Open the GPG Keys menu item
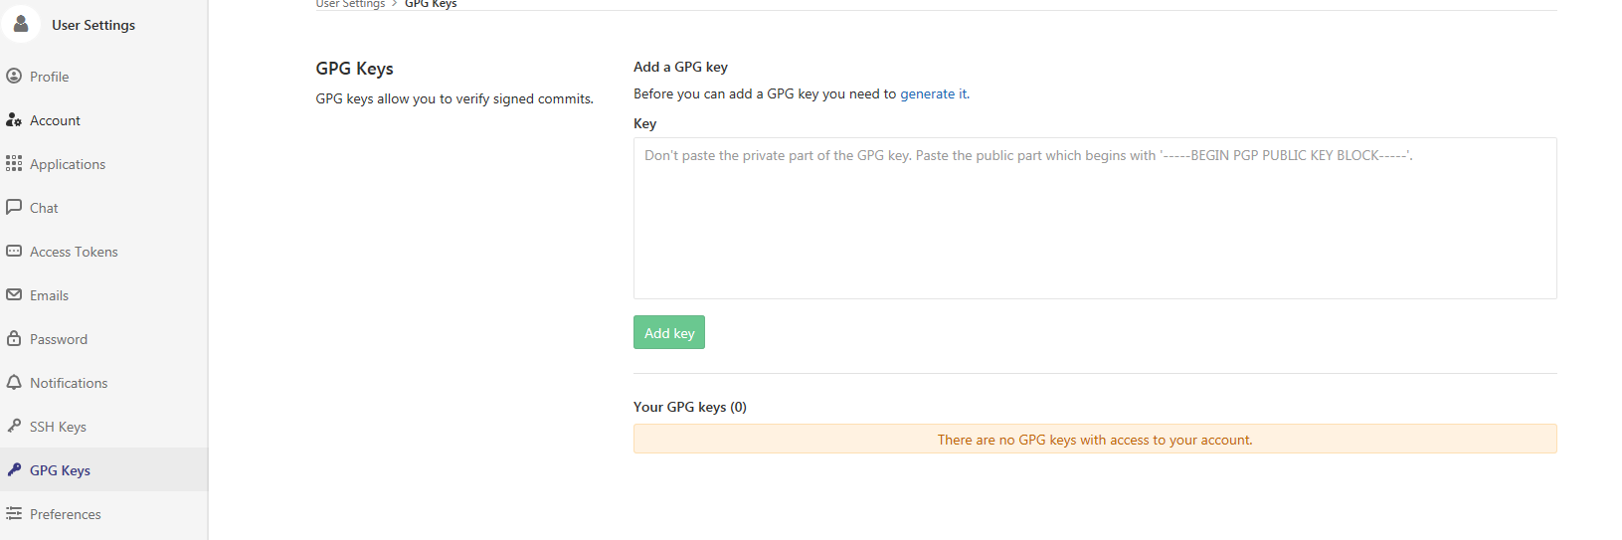Image resolution: width=1622 pixels, height=540 pixels. (60, 470)
